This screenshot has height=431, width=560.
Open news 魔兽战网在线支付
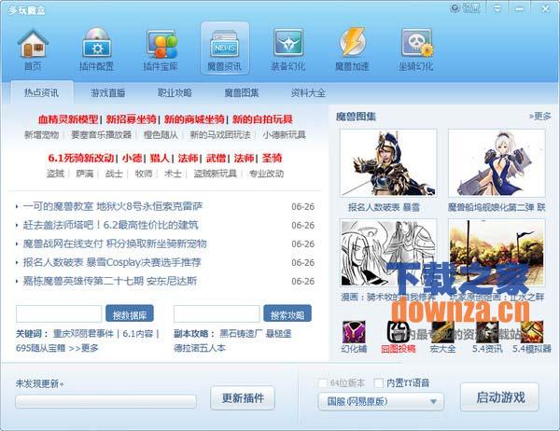(115, 243)
